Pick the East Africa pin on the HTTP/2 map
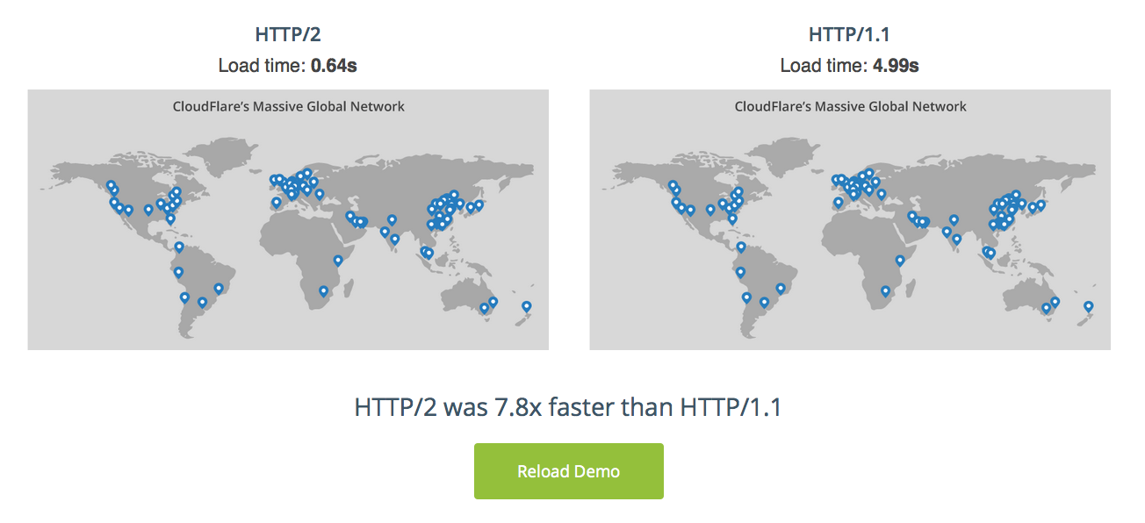Screen dimensions: 1145x523 [338, 260]
